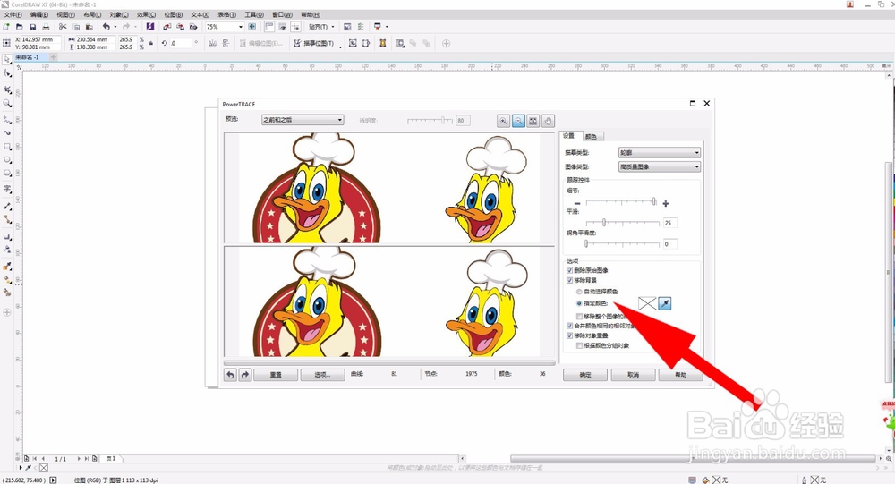Viewport: 895px width, 484px height.
Task: Open the 编辑(E) menu
Action: (x=38, y=15)
